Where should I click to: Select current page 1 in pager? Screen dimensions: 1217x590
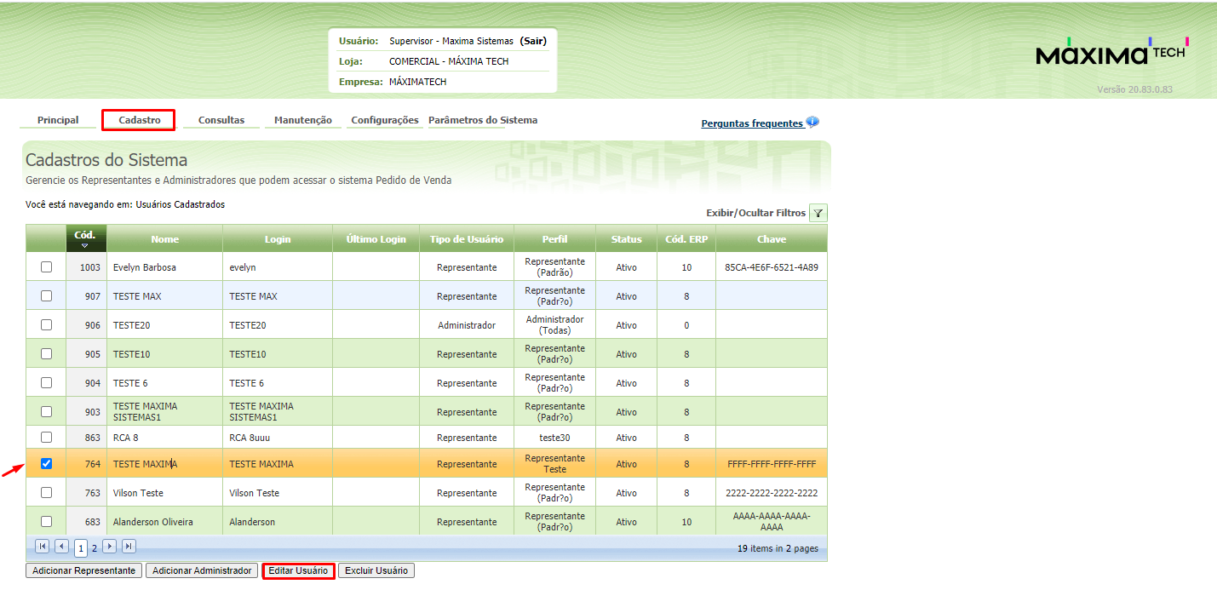coord(81,548)
